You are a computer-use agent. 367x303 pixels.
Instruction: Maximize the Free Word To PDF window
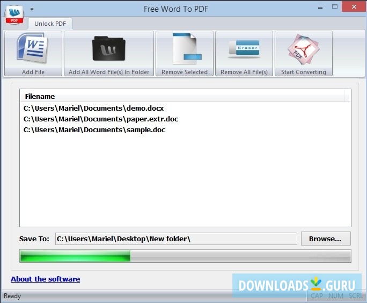point(335,7)
